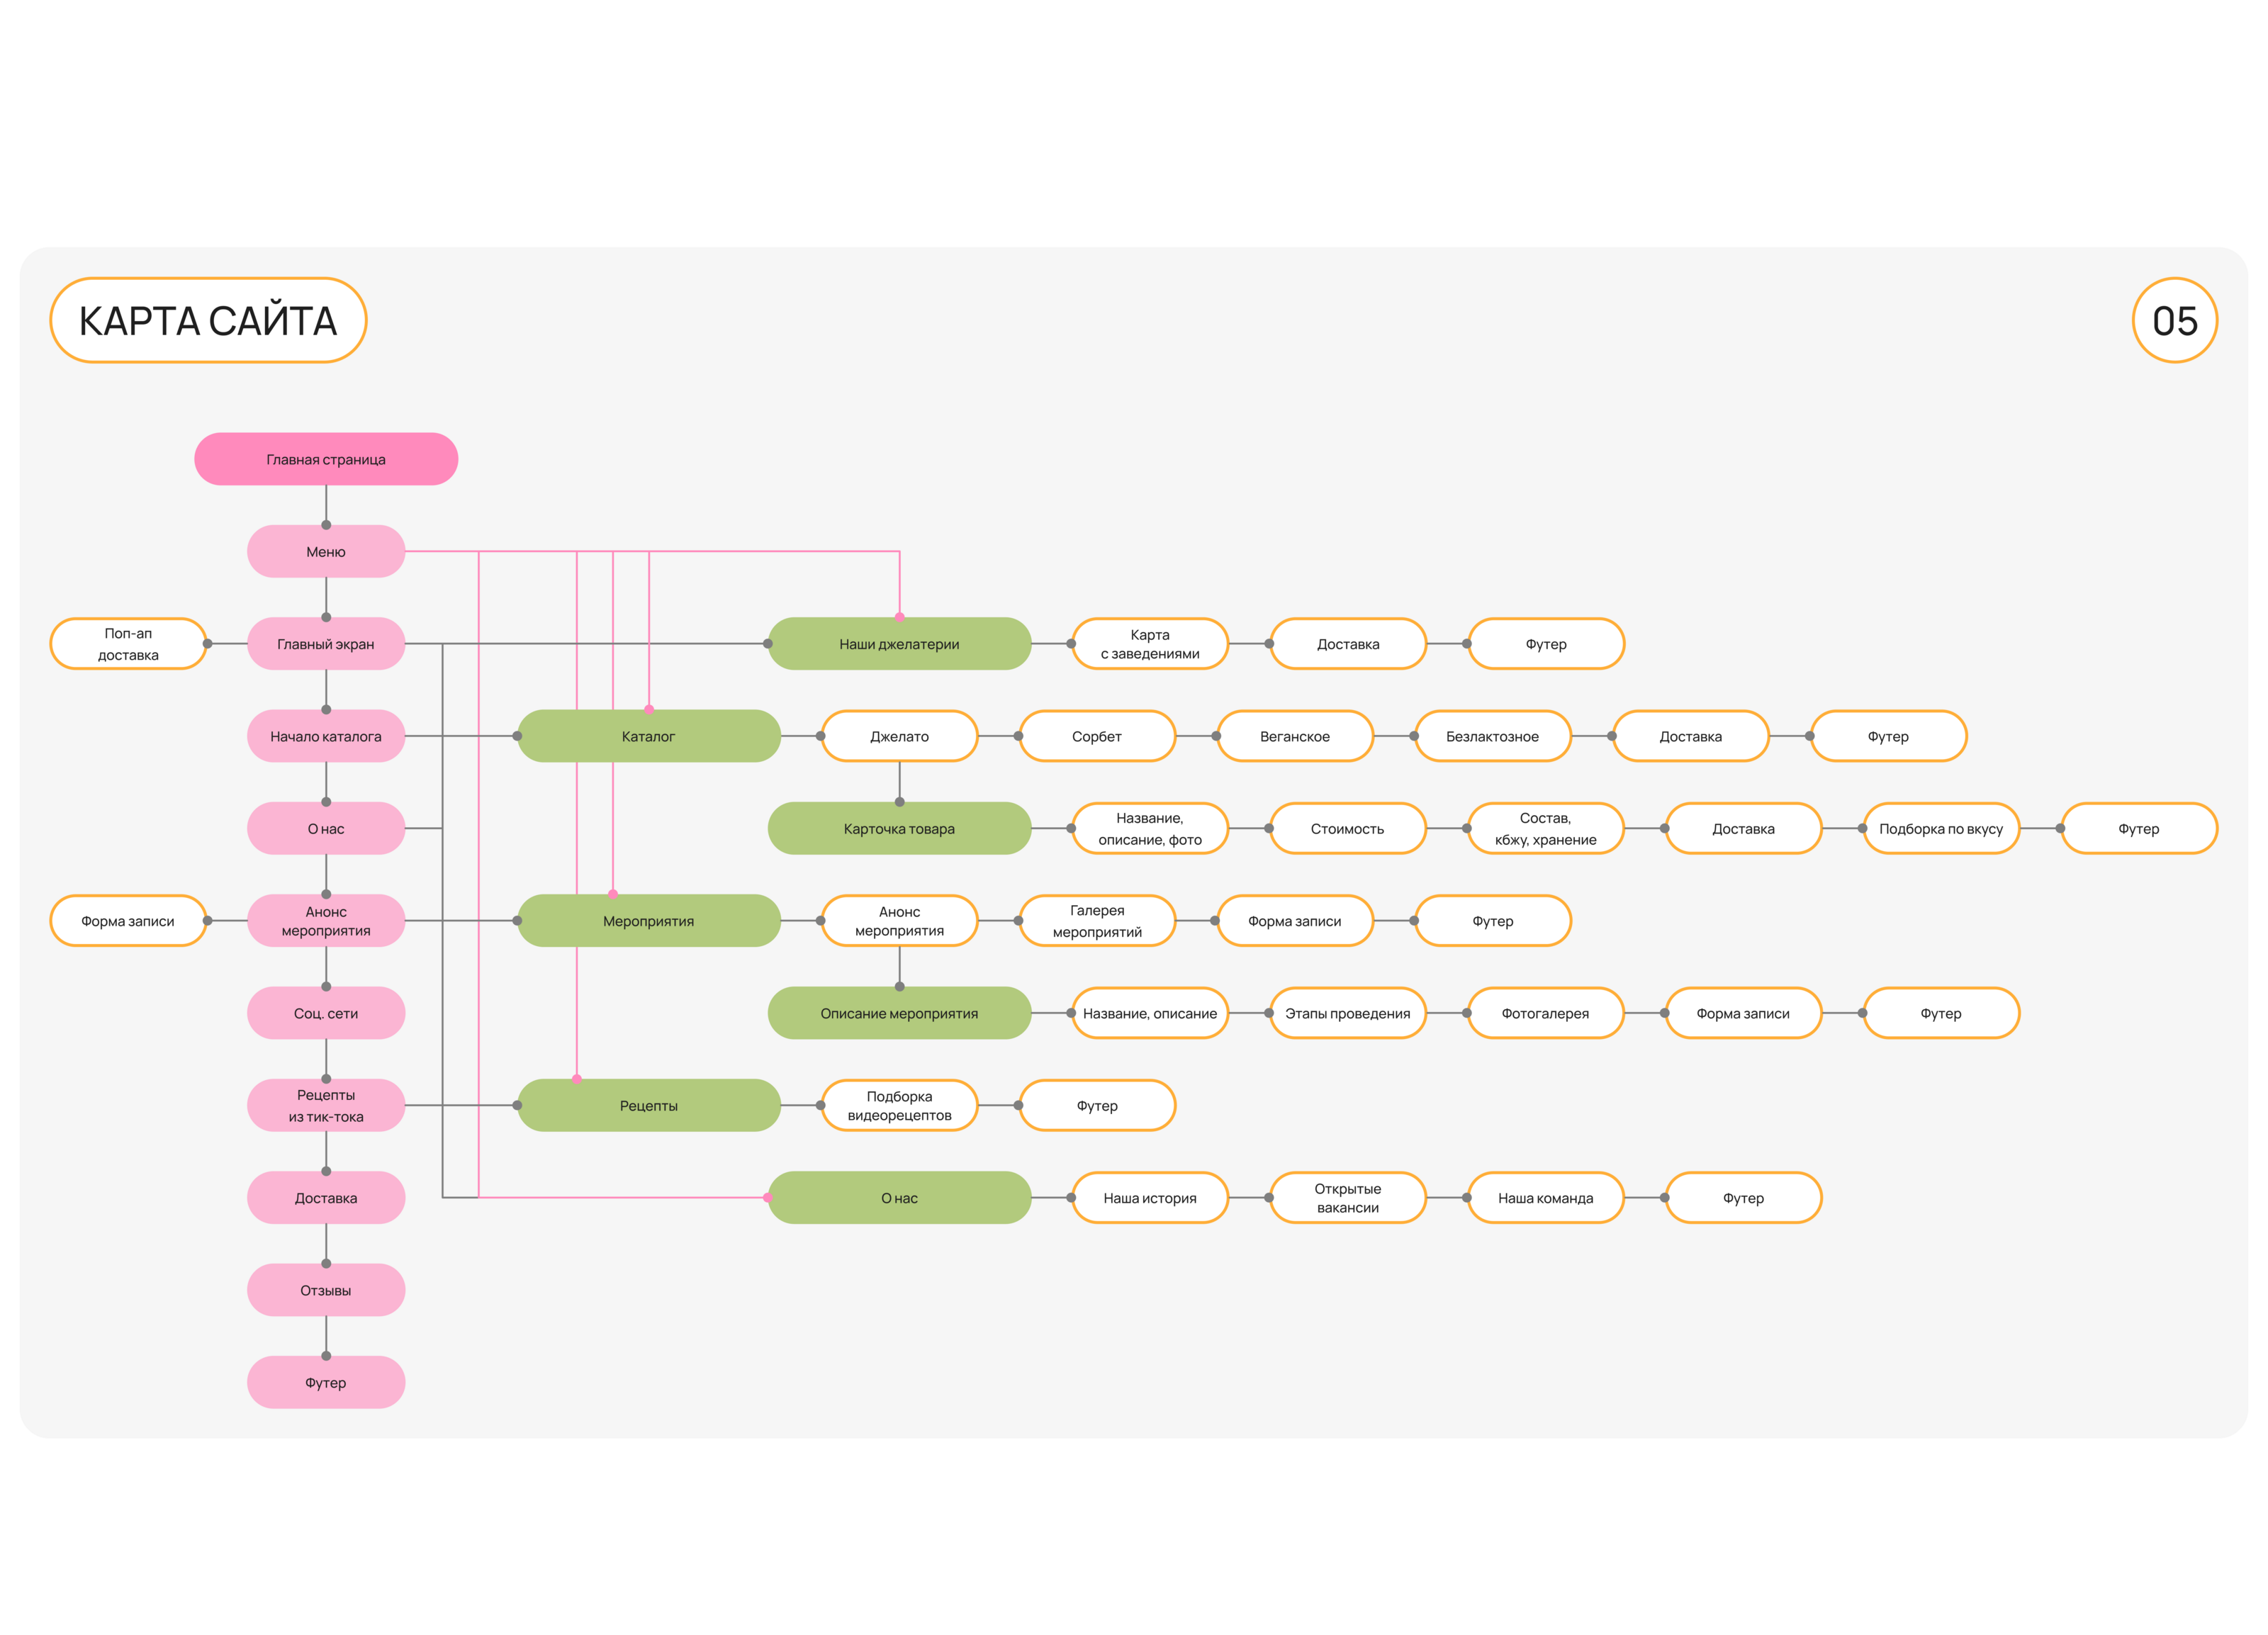Select the Безлактозное box
The width and height of the screenshot is (2268, 1635).
pyautogui.click(x=1492, y=736)
